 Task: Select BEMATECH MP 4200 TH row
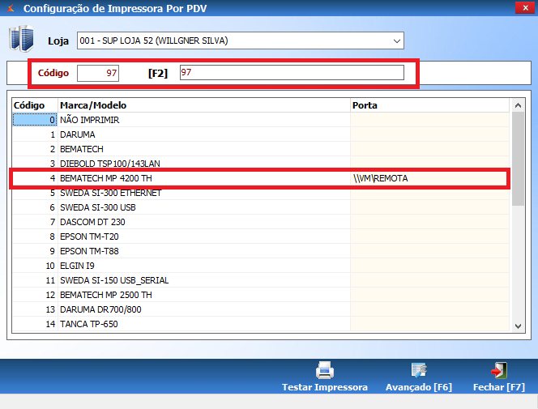[x=261, y=178]
